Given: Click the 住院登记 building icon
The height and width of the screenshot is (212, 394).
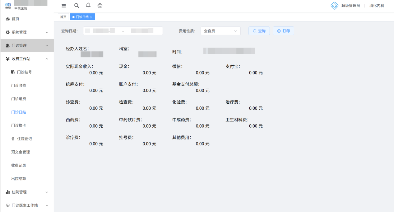Looking at the screenshot, I should pyautogui.click(x=13, y=139).
